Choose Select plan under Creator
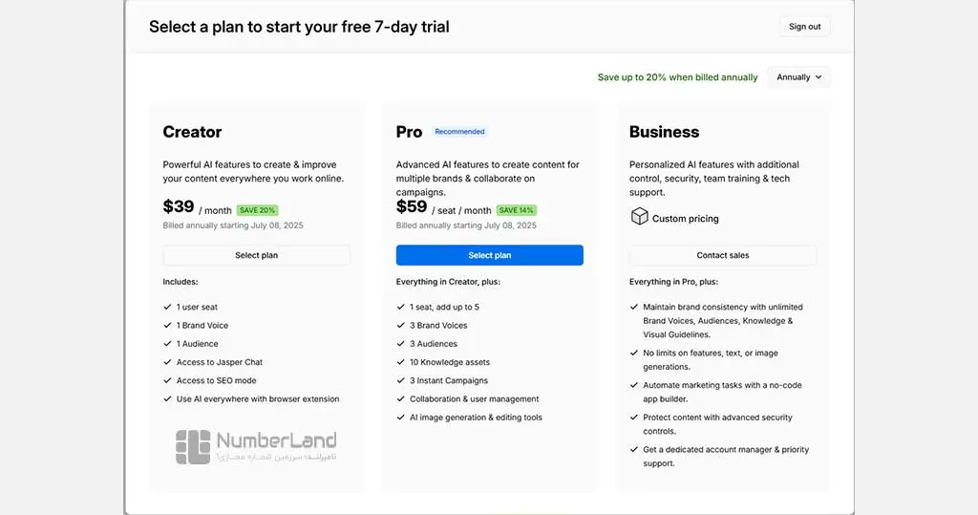This screenshot has width=978, height=515. (256, 255)
